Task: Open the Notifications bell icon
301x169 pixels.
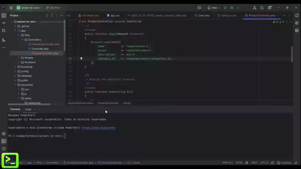Action: (x=296, y=15)
